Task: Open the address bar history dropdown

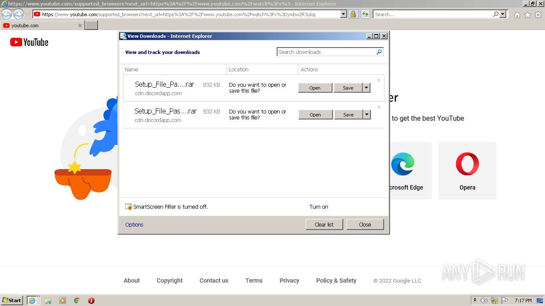Action: click(344, 14)
